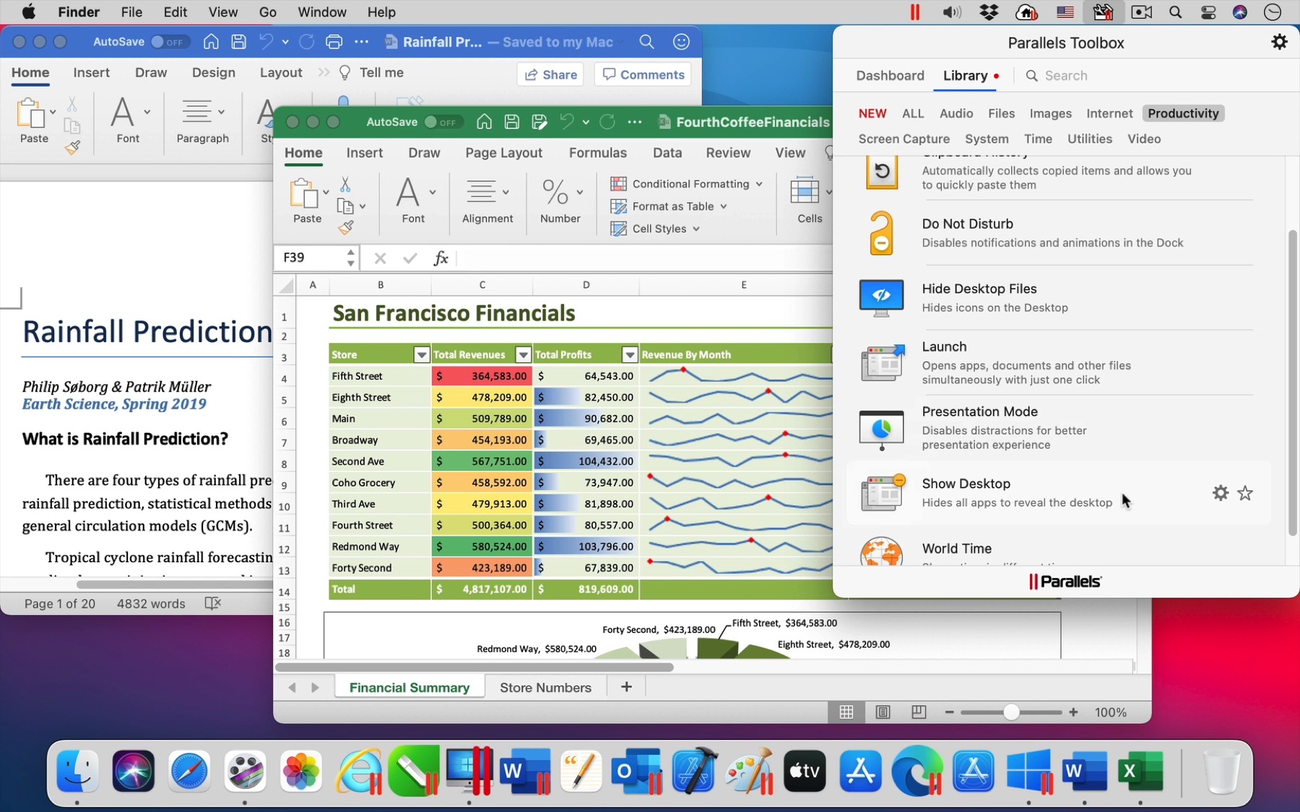Expand the Undo dropdown arrow in Excel
The height and width of the screenshot is (812, 1300).
click(x=585, y=122)
